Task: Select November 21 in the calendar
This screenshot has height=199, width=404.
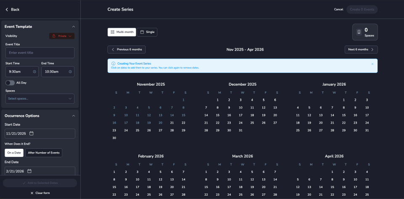Action: [x=172, y=123]
